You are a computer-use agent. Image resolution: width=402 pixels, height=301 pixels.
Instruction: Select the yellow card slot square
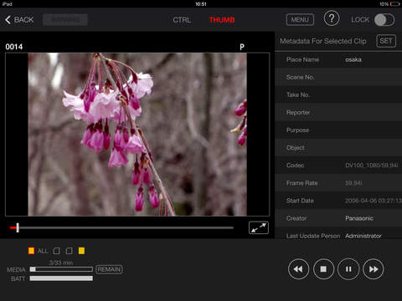(x=81, y=251)
